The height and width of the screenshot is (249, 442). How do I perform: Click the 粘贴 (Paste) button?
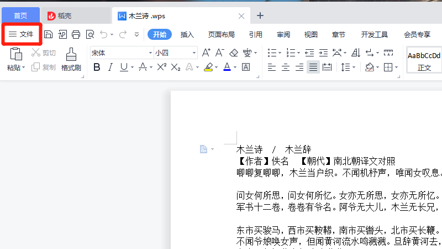pos(15,59)
